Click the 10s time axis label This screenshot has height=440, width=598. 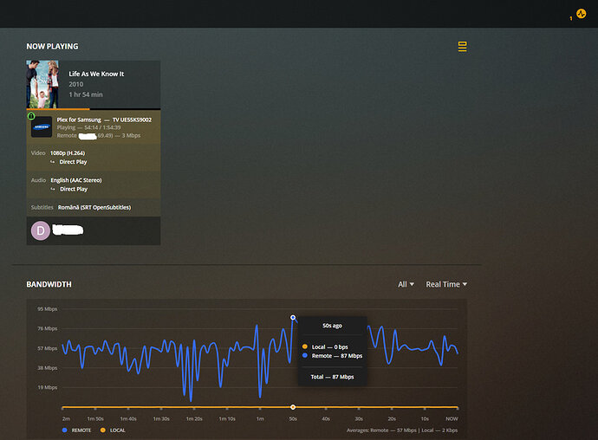coord(425,418)
